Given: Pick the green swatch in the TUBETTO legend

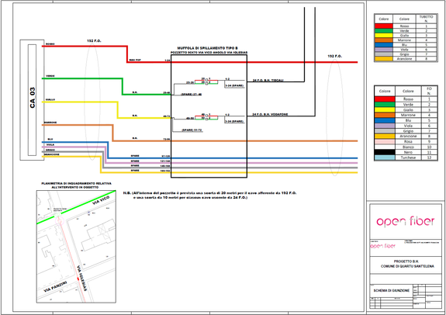Looking at the screenshot, I should (383, 31).
